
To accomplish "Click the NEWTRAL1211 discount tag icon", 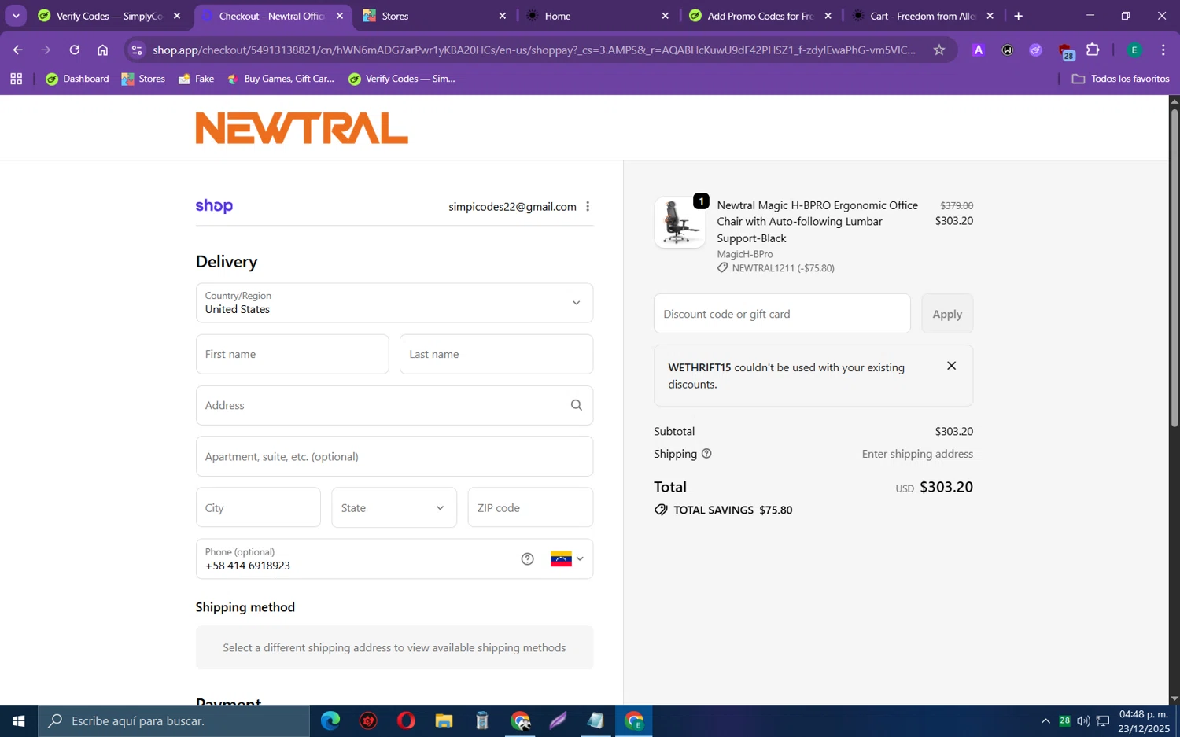I will [x=722, y=268].
